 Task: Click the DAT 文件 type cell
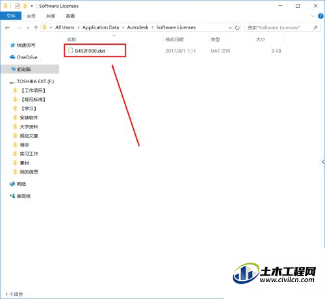220,51
